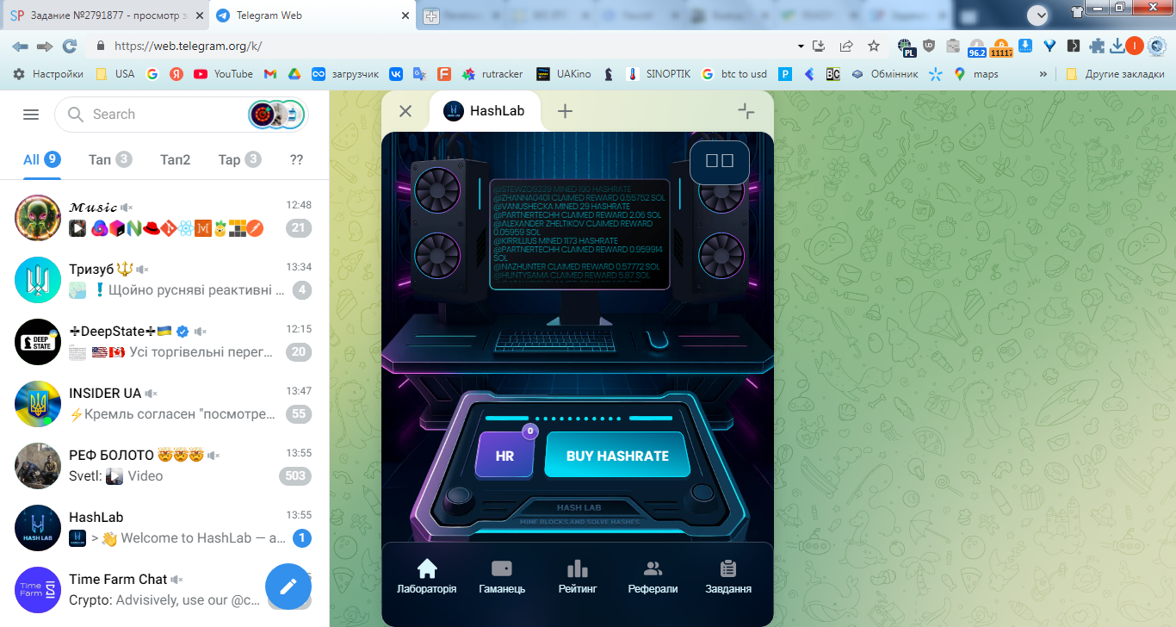This screenshot has height=627, width=1176.
Task: Click the Тризуб trident avatar
Action: pos(38,280)
